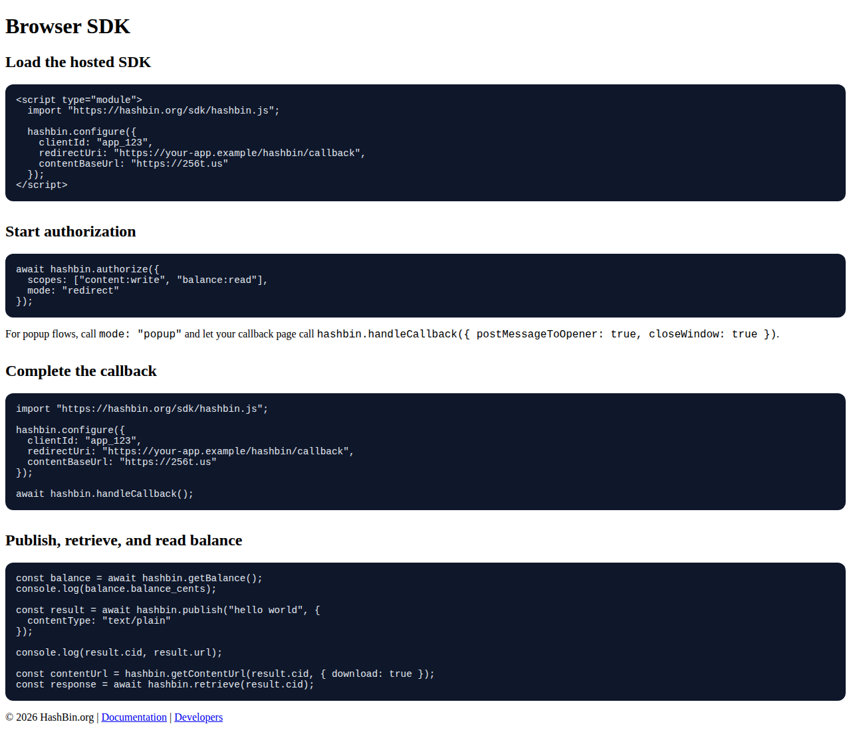Click the closing </script> tag line
Image resolution: width=851 pixels, height=734 pixels.
click(42, 185)
